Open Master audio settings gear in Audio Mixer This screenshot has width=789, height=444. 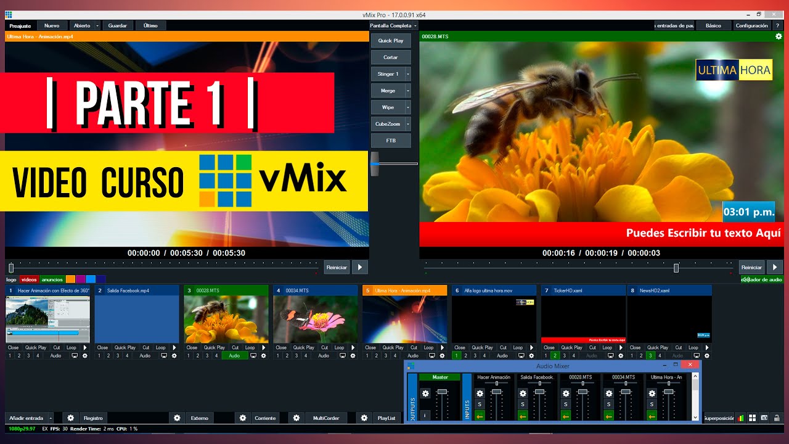point(425,393)
